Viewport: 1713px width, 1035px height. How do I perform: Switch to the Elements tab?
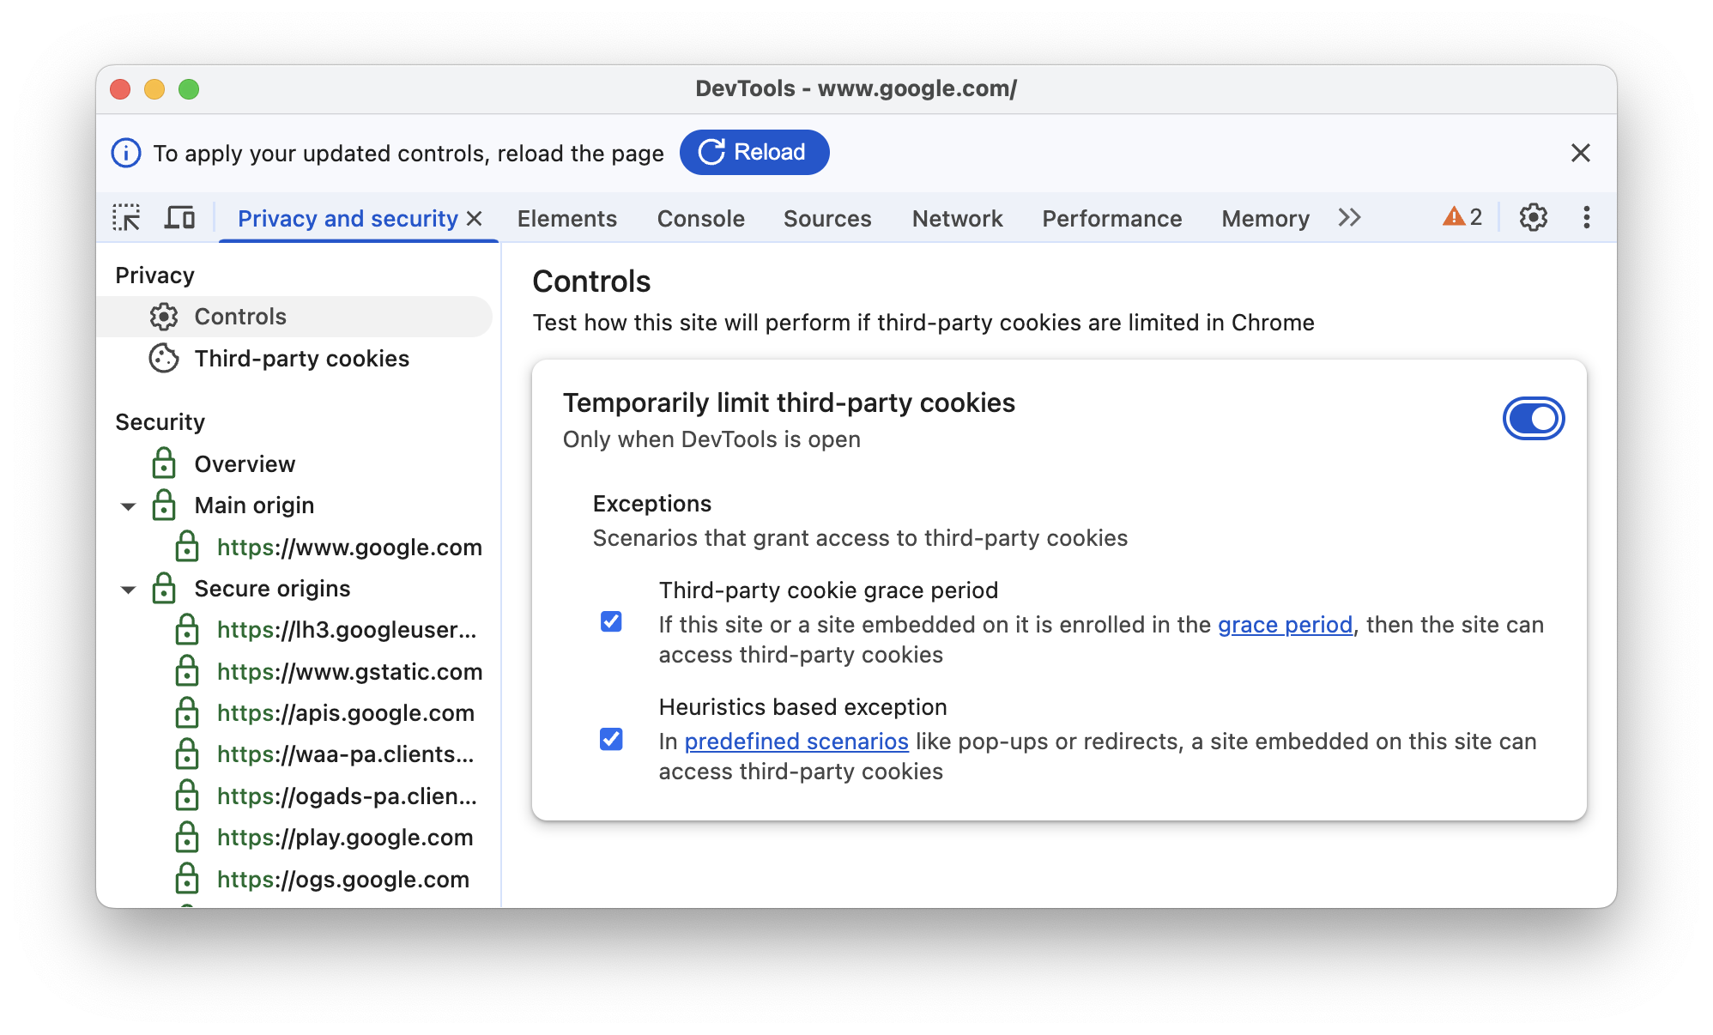point(566,218)
